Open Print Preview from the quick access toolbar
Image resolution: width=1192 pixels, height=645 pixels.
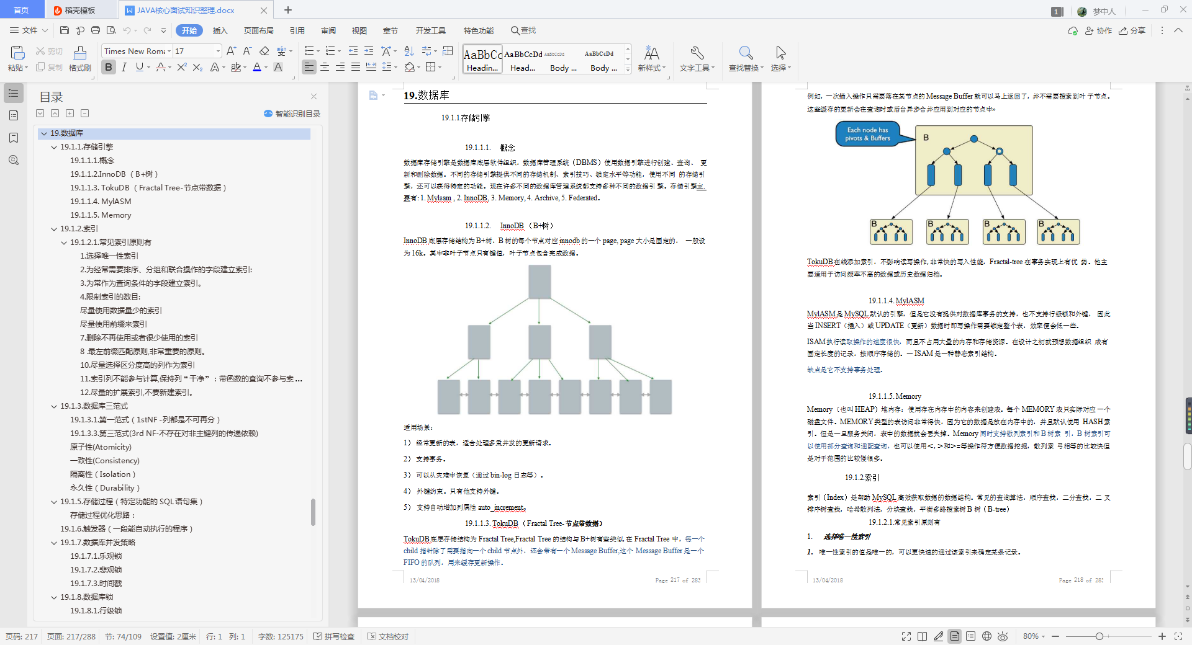pyautogui.click(x=111, y=30)
